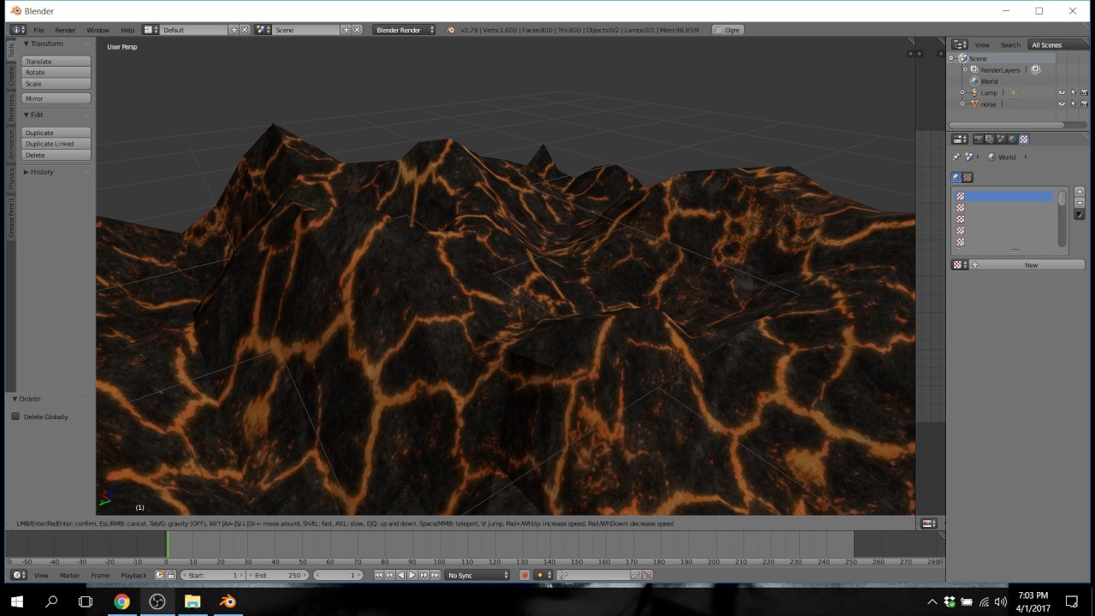1095x616 pixels.
Task: Add a new scene with plus
Action: click(346, 30)
